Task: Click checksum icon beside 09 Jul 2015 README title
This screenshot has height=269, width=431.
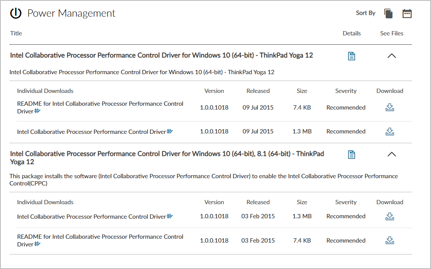Action: coord(37,111)
